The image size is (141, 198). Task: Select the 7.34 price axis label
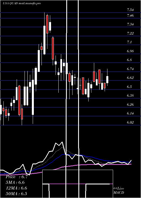pos(130,24)
